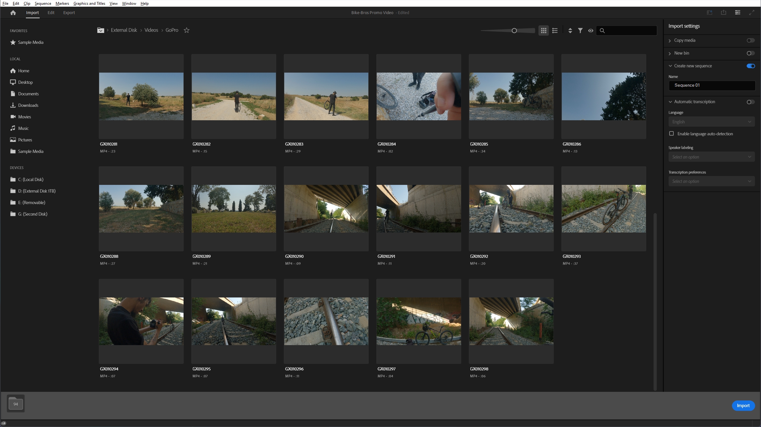Enable the Copy media toggle
This screenshot has height=427, width=761.
click(x=750, y=40)
